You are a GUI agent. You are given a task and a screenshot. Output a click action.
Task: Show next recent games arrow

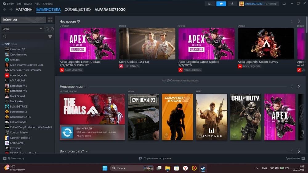pyautogui.click(x=299, y=87)
